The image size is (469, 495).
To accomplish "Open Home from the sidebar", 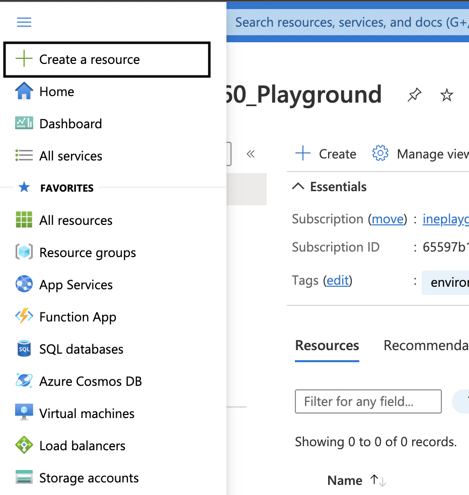I will pyautogui.click(x=56, y=92).
